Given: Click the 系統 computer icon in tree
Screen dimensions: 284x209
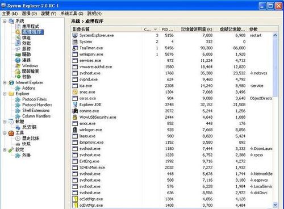Looking at the screenshot, I should point(11,21).
